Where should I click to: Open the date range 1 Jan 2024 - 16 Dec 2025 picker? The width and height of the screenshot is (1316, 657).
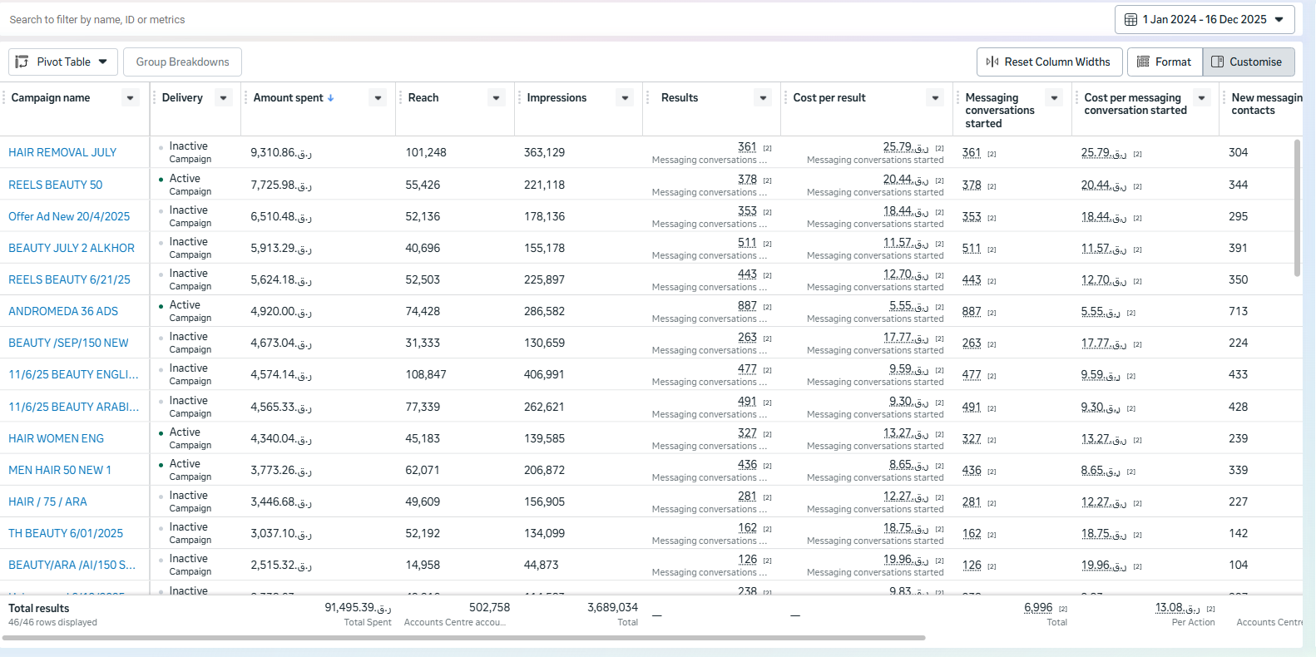click(1205, 19)
